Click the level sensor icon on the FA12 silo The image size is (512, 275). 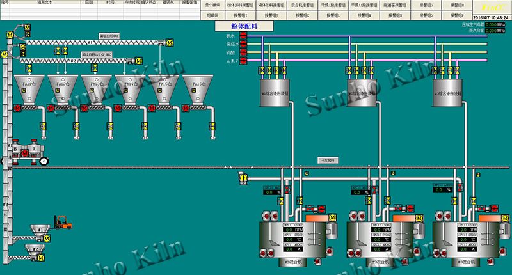[x=58, y=90]
